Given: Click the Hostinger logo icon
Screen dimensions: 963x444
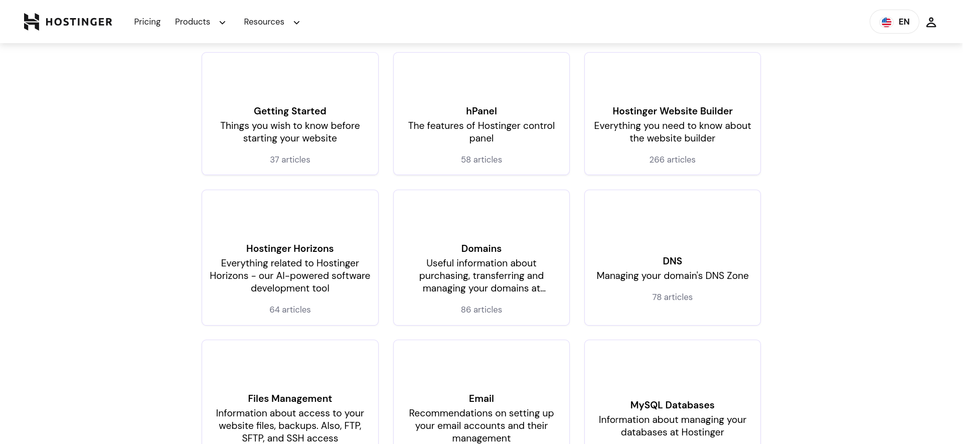Looking at the screenshot, I should click(x=32, y=22).
